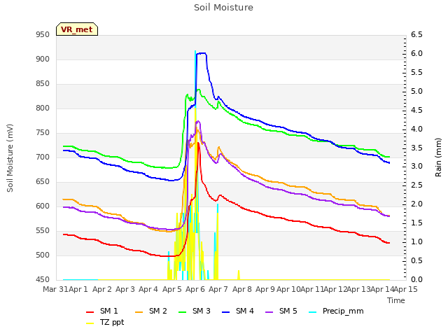Viewport: 448px width, 336px height.
Task: Click the Apr 8 date tick label
Action: (242, 289)
